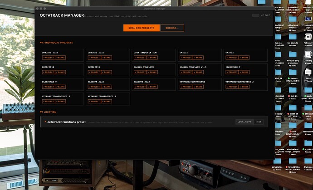Open the bjc sounds desktop folder
Image resolution: width=313 pixels, height=190 pixels.
coord(293,37)
